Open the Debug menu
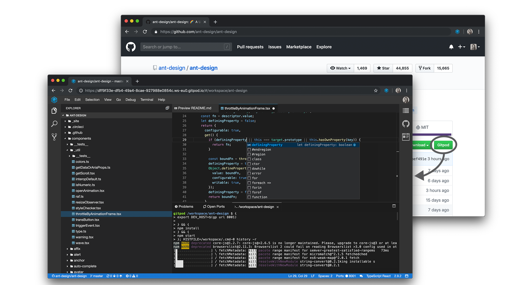 [130, 100]
